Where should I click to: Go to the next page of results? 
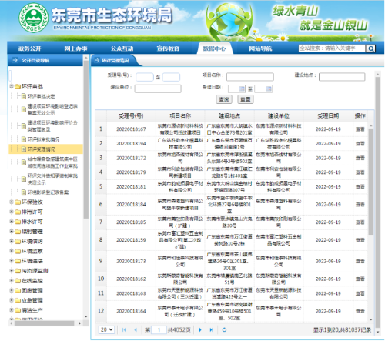click(200, 329)
